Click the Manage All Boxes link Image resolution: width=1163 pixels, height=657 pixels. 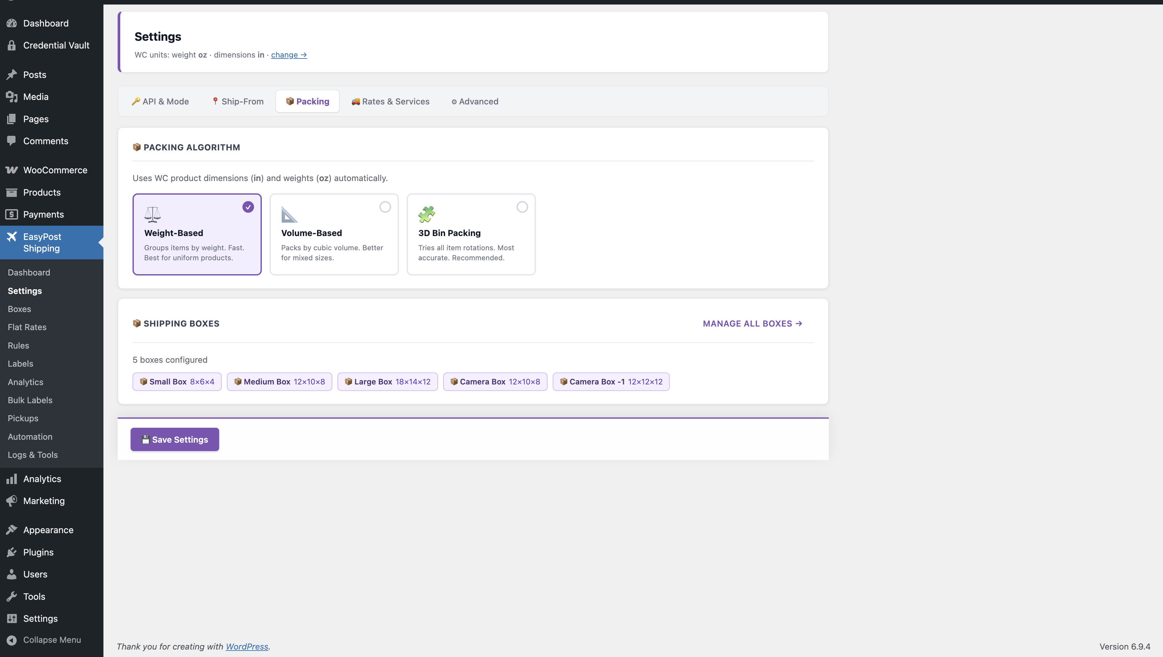point(752,323)
